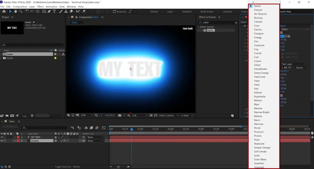Open the Animation menu
The image size is (314, 169).
coord(51,7)
